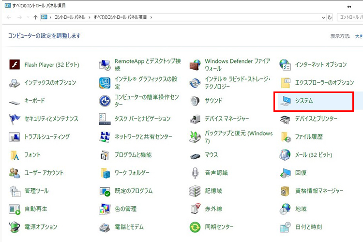Screen dimensions: 363x242
Task: Open the RemoteApp とデスクトップ接続 icon
Action: coord(105,64)
